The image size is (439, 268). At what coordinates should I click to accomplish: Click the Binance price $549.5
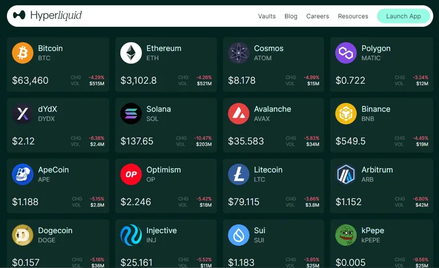pos(350,141)
